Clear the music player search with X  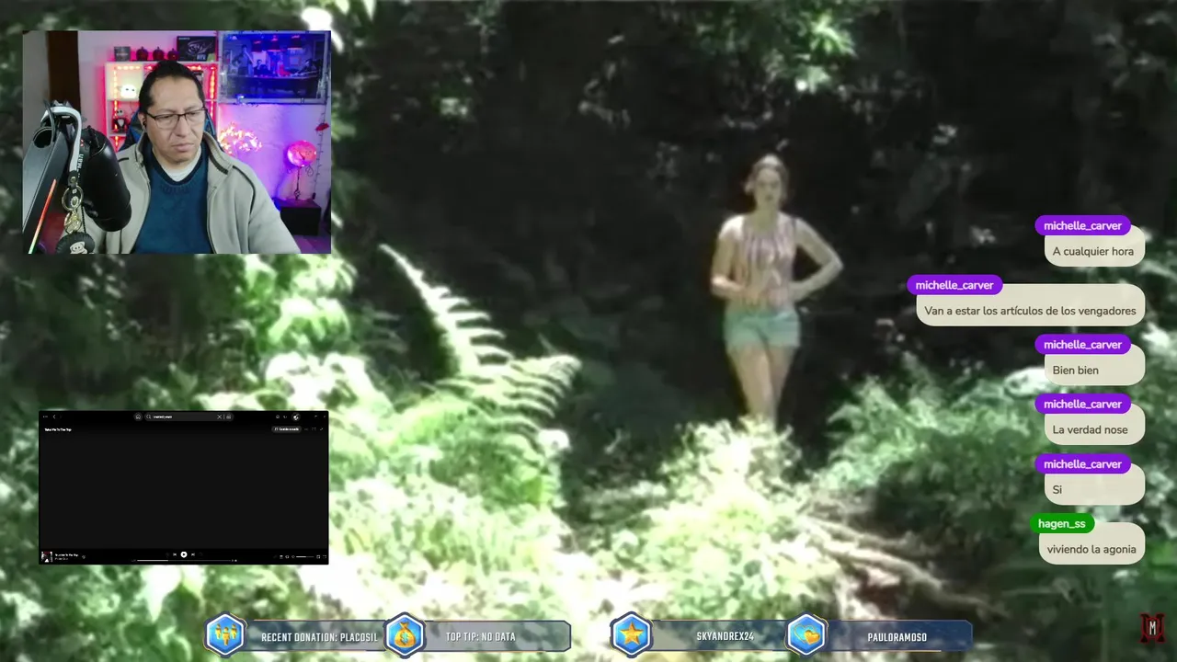pos(219,417)
